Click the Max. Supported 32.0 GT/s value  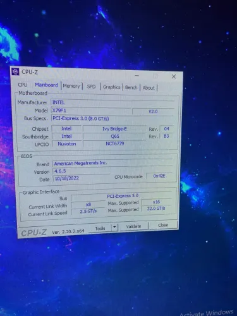(156, 209)
